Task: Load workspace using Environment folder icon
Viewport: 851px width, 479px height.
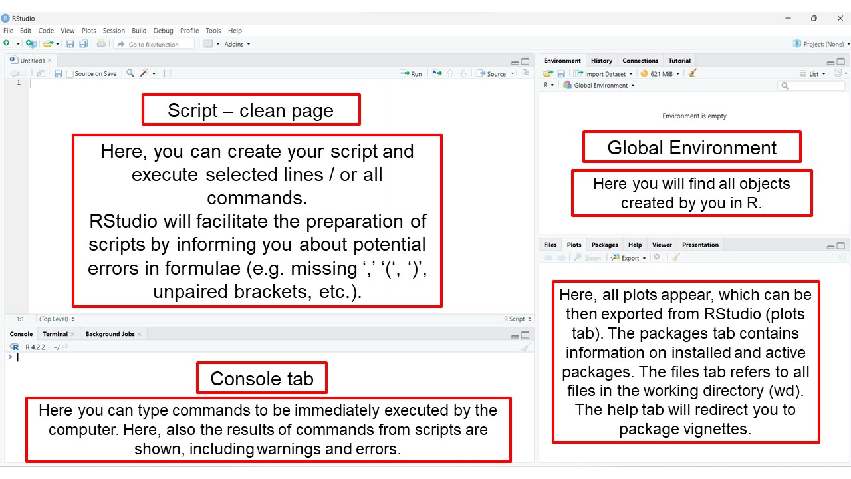Action: point(548,73)
